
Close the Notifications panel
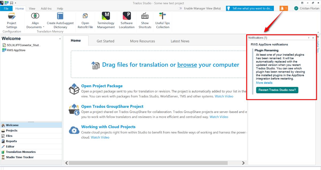pos(313,38)
